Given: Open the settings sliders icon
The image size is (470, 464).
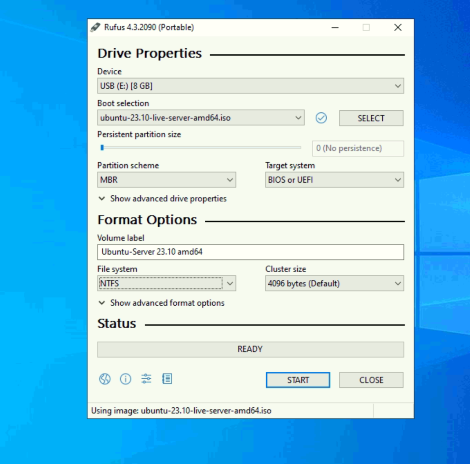Looking at the screenshot, I should (146, 379).
